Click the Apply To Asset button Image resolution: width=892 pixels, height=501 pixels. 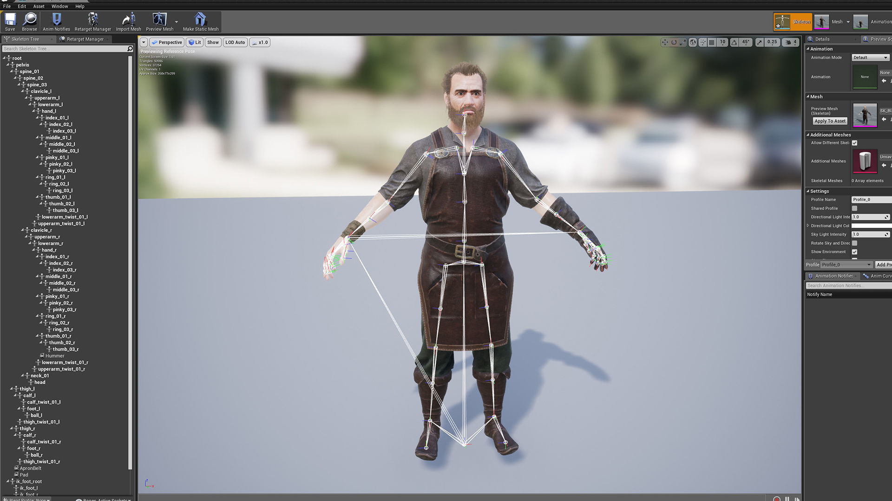click(830, 121)
